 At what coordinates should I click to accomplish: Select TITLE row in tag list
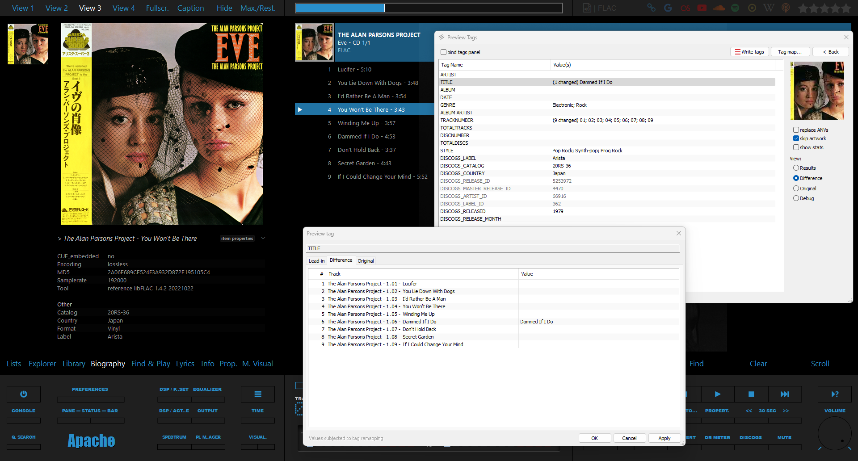point(607,82)
